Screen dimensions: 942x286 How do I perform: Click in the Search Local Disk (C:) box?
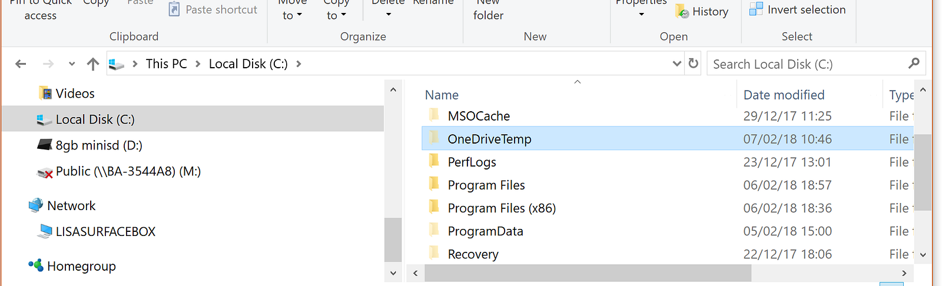(807, 64)
